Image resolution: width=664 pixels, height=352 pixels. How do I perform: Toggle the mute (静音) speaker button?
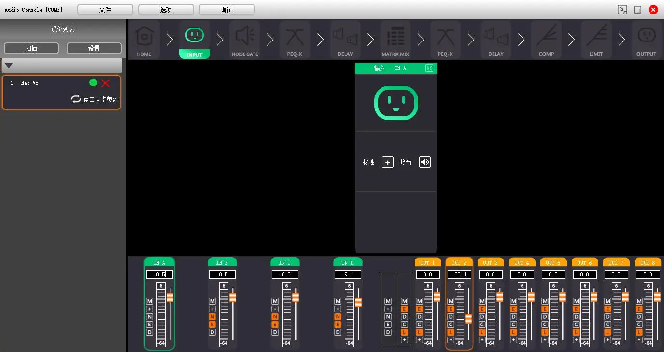(x=424, y=162)
